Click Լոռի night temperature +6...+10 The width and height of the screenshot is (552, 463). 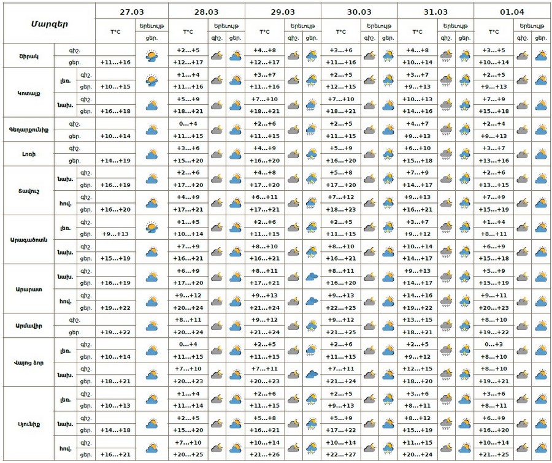click(418, 148)
